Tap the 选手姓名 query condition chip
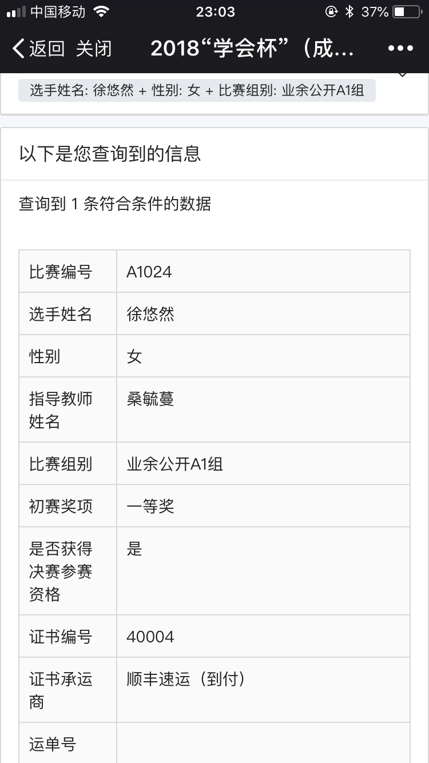Image resolution: width=429 pixels, height=763 pixels. coord(197,90)
